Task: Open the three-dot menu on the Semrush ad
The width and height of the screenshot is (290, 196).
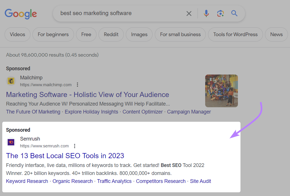Action: (74, 146)
